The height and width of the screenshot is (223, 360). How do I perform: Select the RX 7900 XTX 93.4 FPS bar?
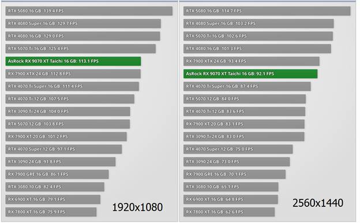(x=252, y=61)
